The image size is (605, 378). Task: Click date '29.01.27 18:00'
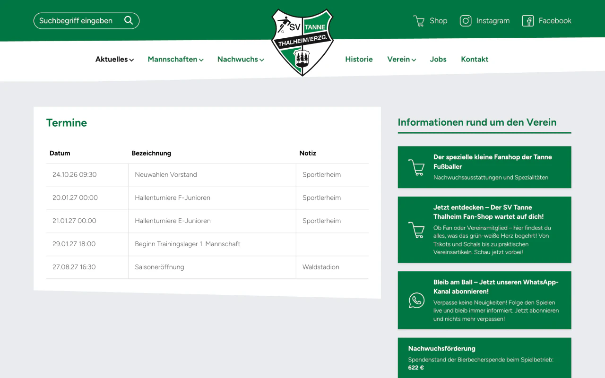74,244
